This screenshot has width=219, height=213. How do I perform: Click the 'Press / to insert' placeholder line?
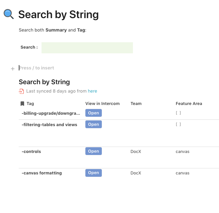(x=36, y=68)
